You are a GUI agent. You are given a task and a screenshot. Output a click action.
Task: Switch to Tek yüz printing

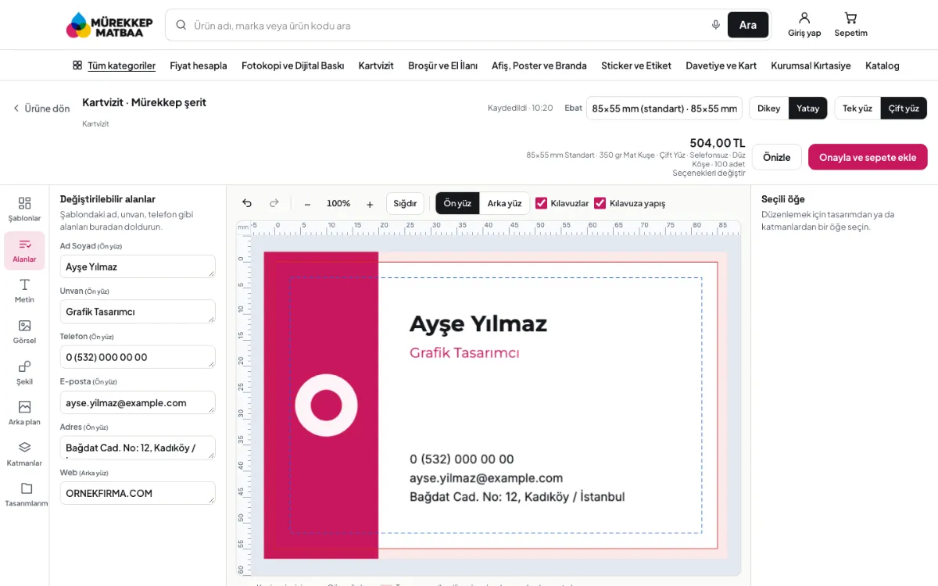857,109
